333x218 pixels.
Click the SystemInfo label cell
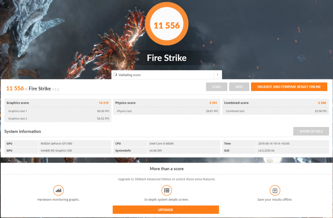[130, 151]
